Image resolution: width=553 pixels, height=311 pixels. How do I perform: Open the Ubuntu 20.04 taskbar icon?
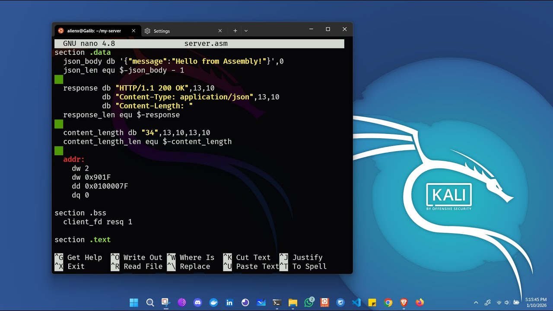(325, 302)
